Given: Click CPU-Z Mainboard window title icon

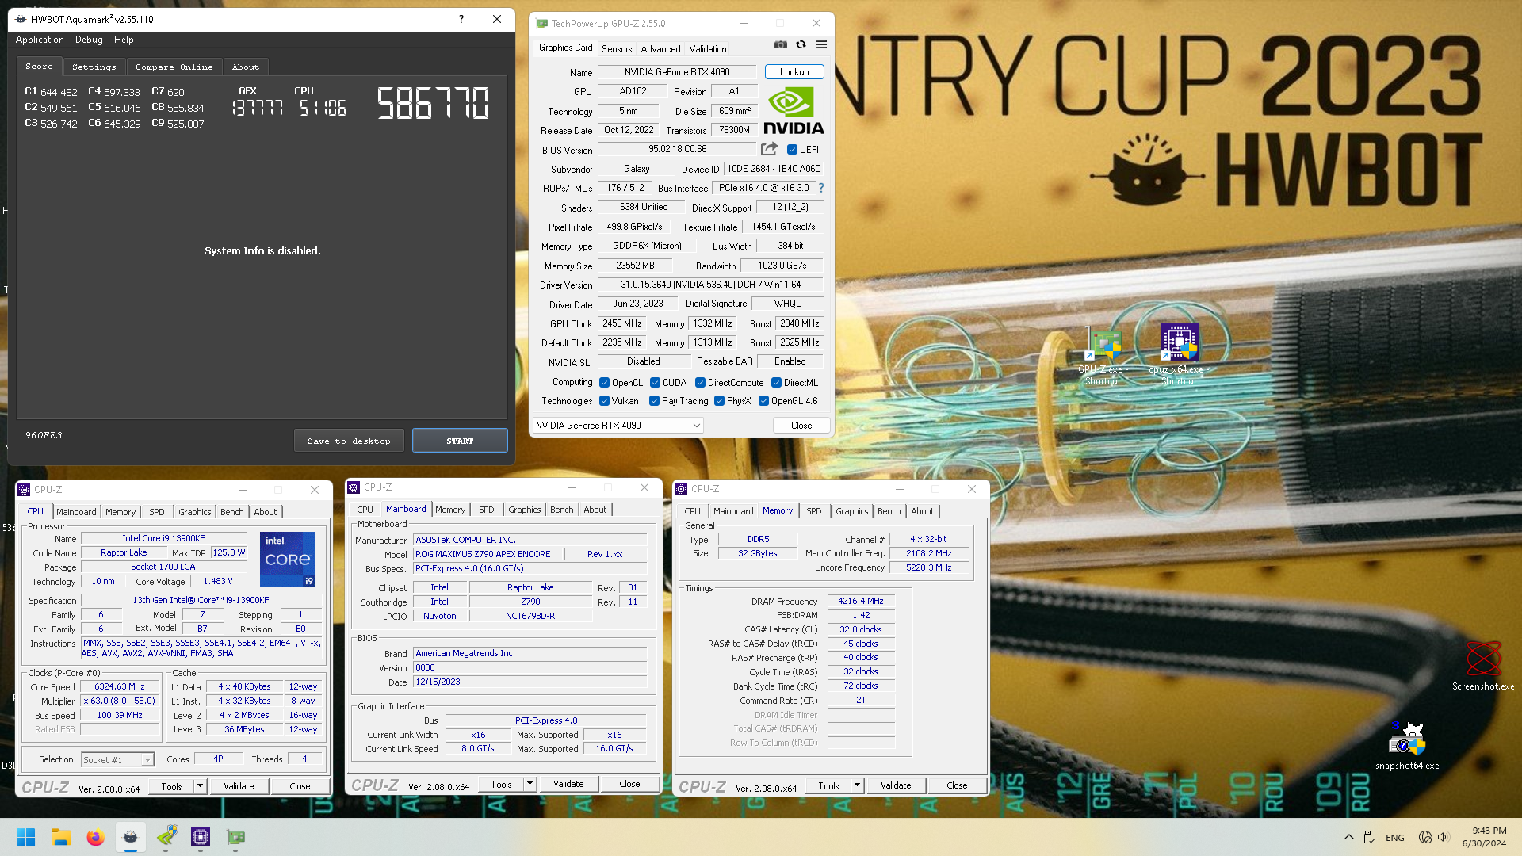Looking at the screenshot, I should (354, 487).
